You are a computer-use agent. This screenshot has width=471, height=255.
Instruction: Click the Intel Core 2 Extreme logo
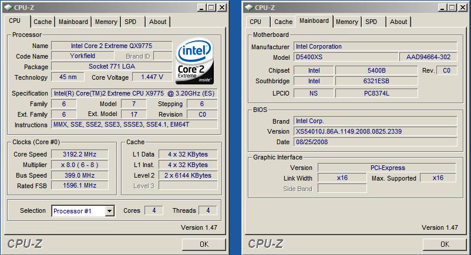pos(195,61)
